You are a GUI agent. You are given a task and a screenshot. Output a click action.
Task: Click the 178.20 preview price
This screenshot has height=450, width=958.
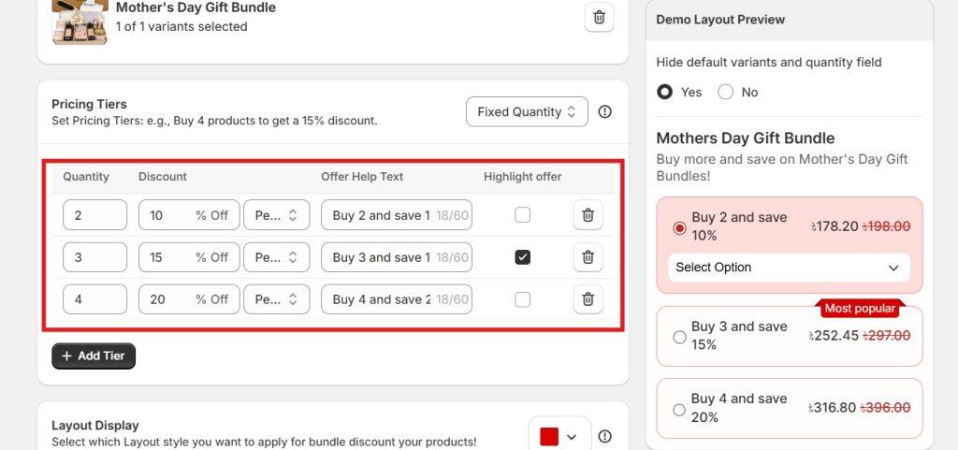coord(835,226)
